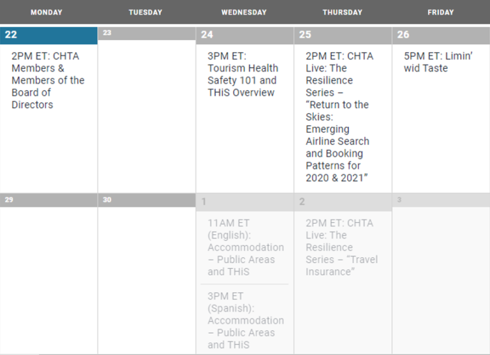Select day 29 date header
The height and width of the screenshot is (355, 490).
coord(48,200)
